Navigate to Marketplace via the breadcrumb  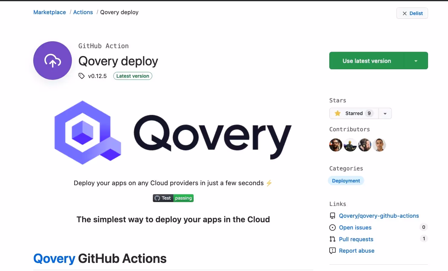click(x=49, y=12)
